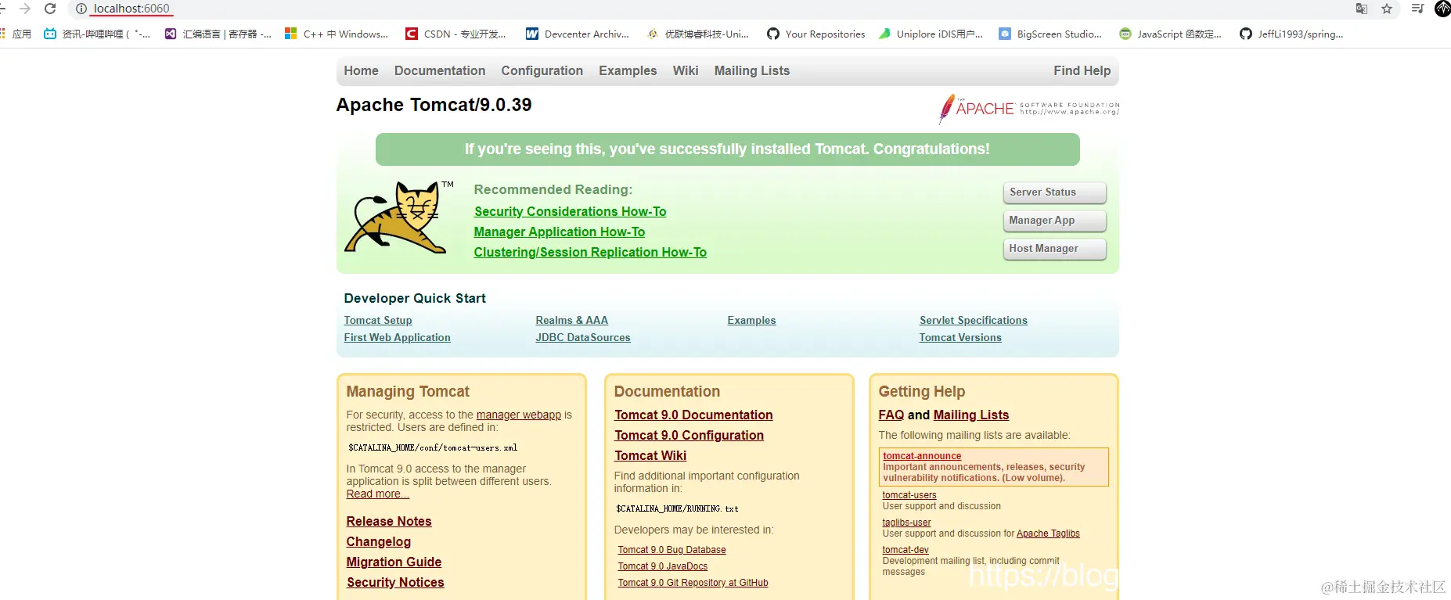Screen dimensions: 1451x600
Task: Open the CSDN 专业开发 bookmark
Action: click(x=455, y=34)
